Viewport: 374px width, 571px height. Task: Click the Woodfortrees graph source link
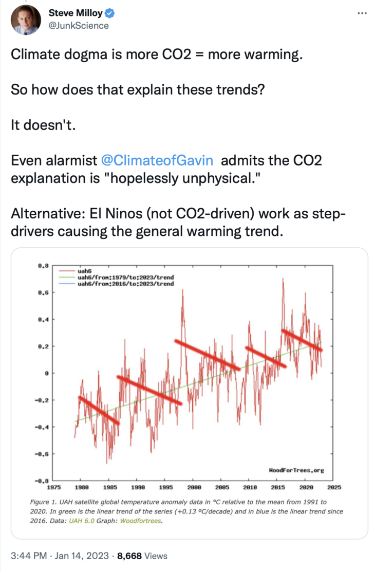coord(141,521)
